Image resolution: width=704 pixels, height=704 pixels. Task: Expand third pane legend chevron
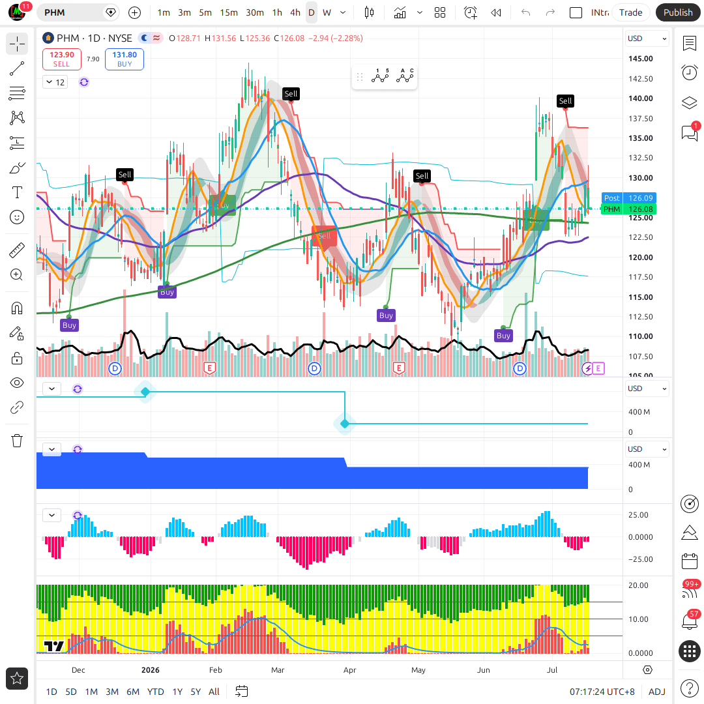(x=52, y=449)
